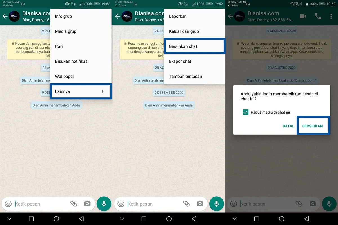Open the camera from the message bar

point(87,204)
